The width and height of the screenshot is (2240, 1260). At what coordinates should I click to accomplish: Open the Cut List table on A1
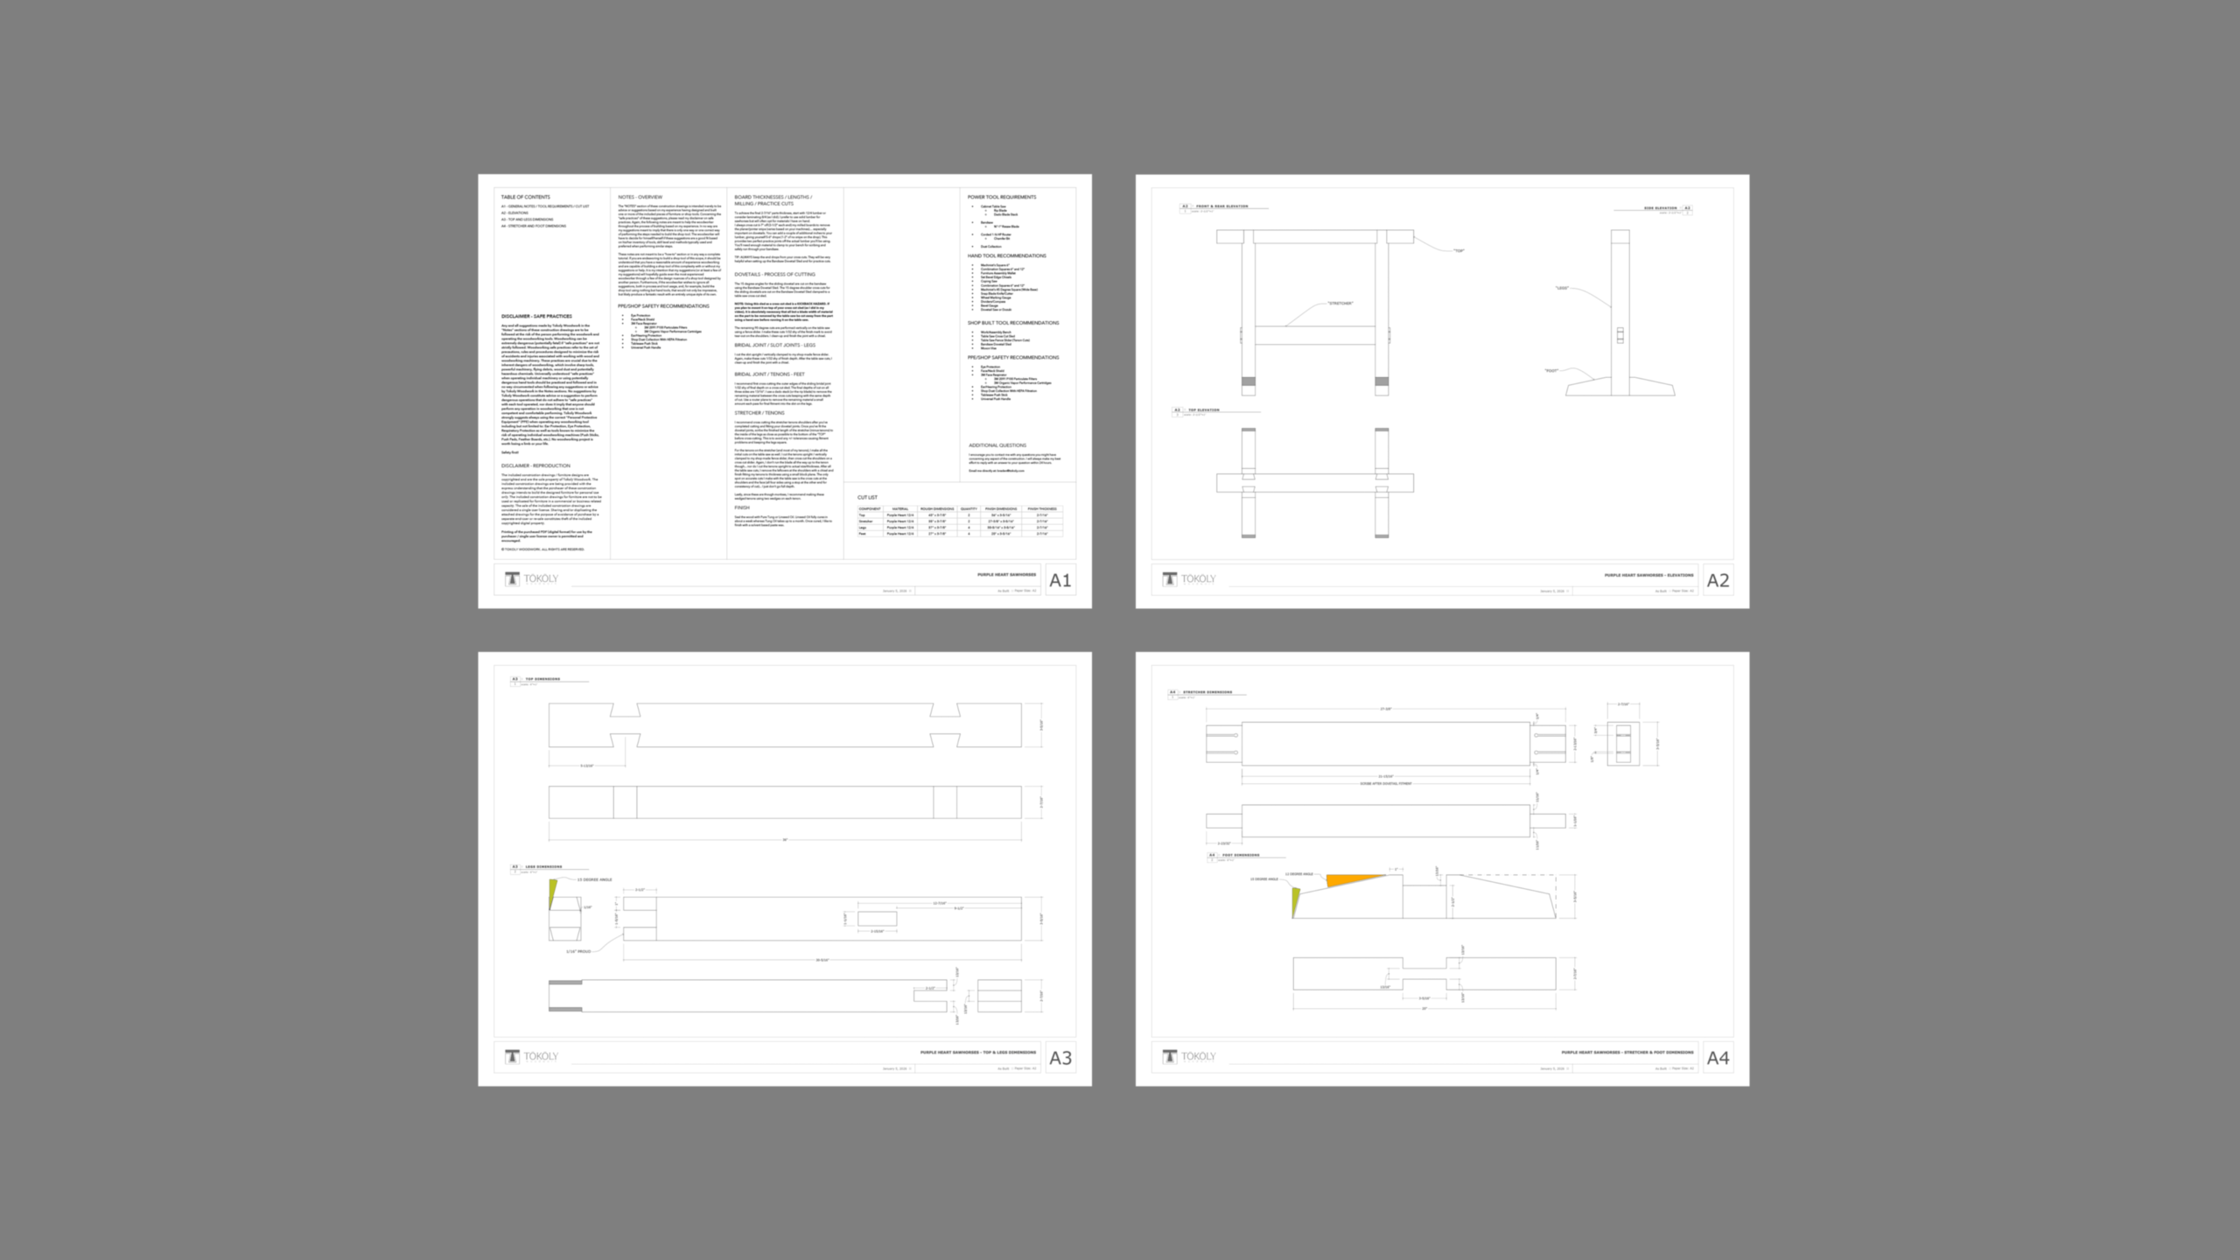[x=959, y=520]
